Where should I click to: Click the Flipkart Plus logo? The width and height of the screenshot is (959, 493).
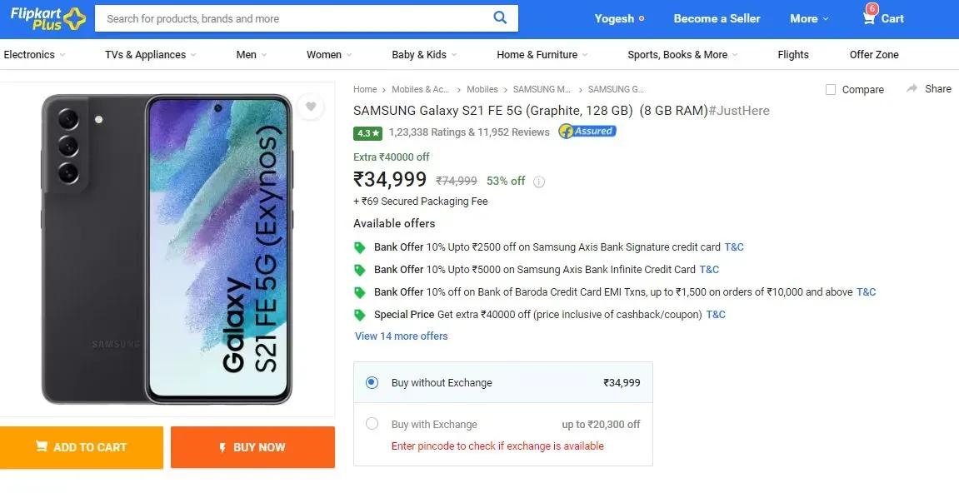coord(47,19)
